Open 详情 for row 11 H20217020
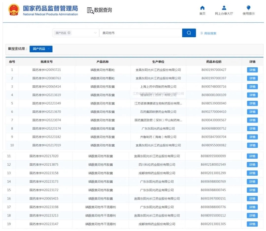This screenshot has height=231, width=266. tap(252, 156)
